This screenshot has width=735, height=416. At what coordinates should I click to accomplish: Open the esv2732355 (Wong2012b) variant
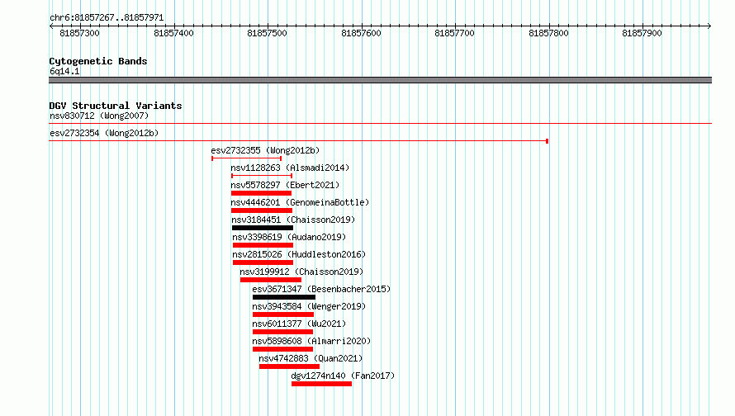pos(265,150)
